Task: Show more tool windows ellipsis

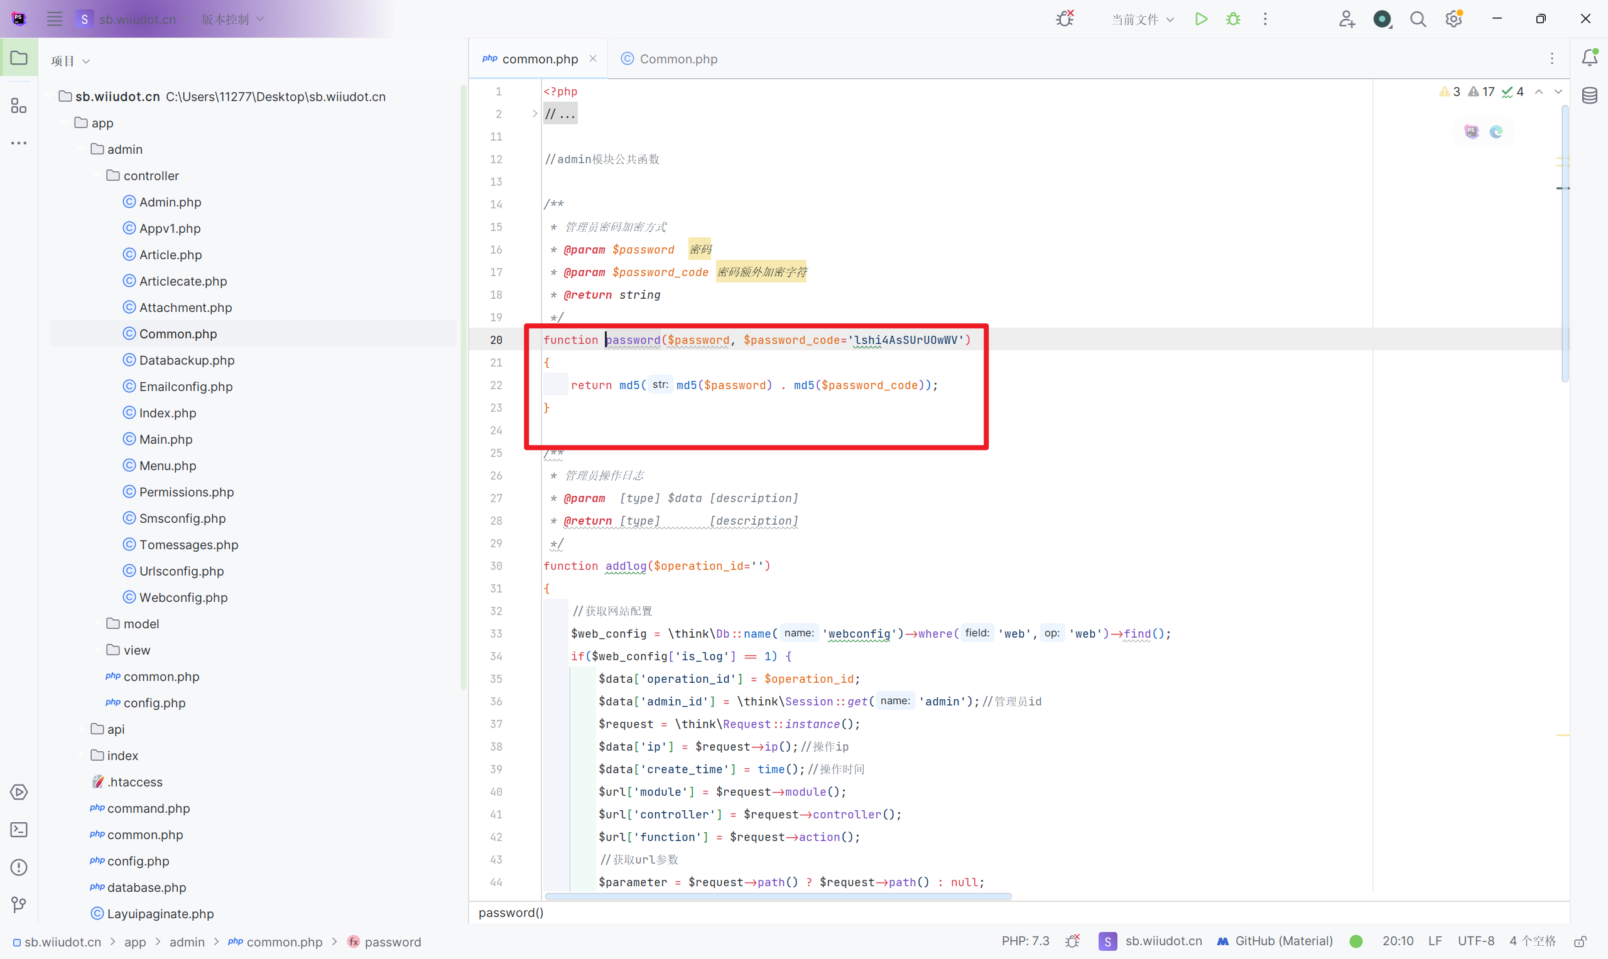Action: tap(19, 143)
